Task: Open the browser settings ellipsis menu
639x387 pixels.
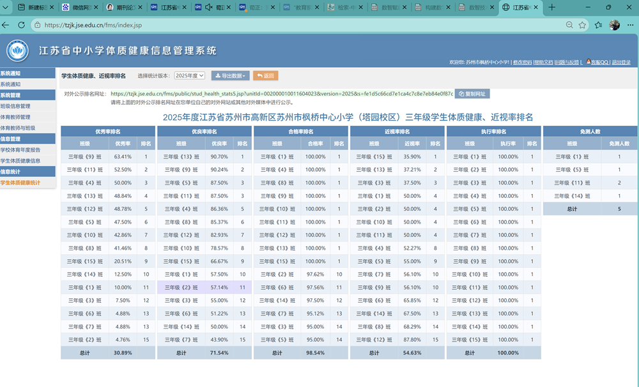Action: pyautogui.click(x=631, y=25)
